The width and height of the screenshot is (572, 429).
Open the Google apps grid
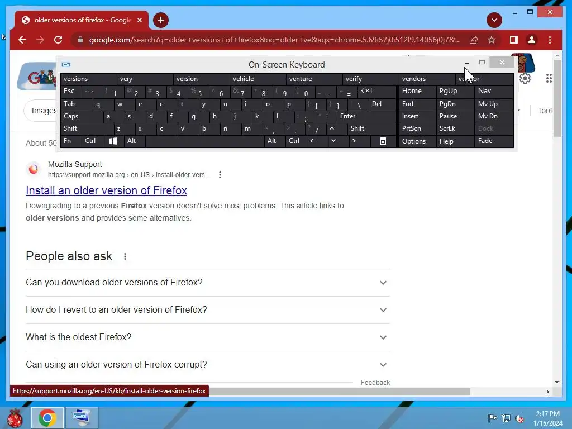tap(549, 78)
